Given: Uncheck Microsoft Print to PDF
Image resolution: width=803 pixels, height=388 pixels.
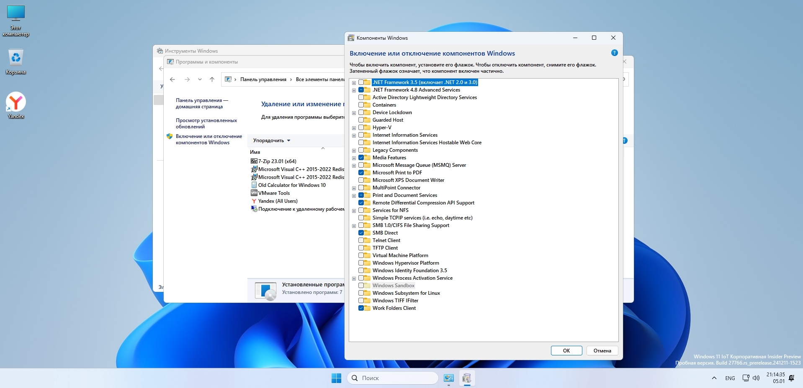Looking at the screenshot, I should [361, 173].
